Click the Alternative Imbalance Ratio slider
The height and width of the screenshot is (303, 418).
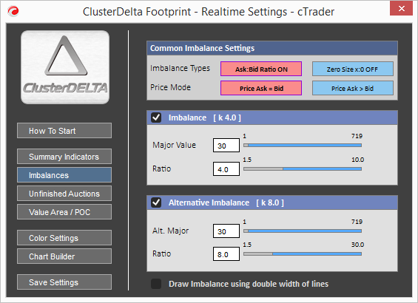pyautogui.click(x=303, y=254)
